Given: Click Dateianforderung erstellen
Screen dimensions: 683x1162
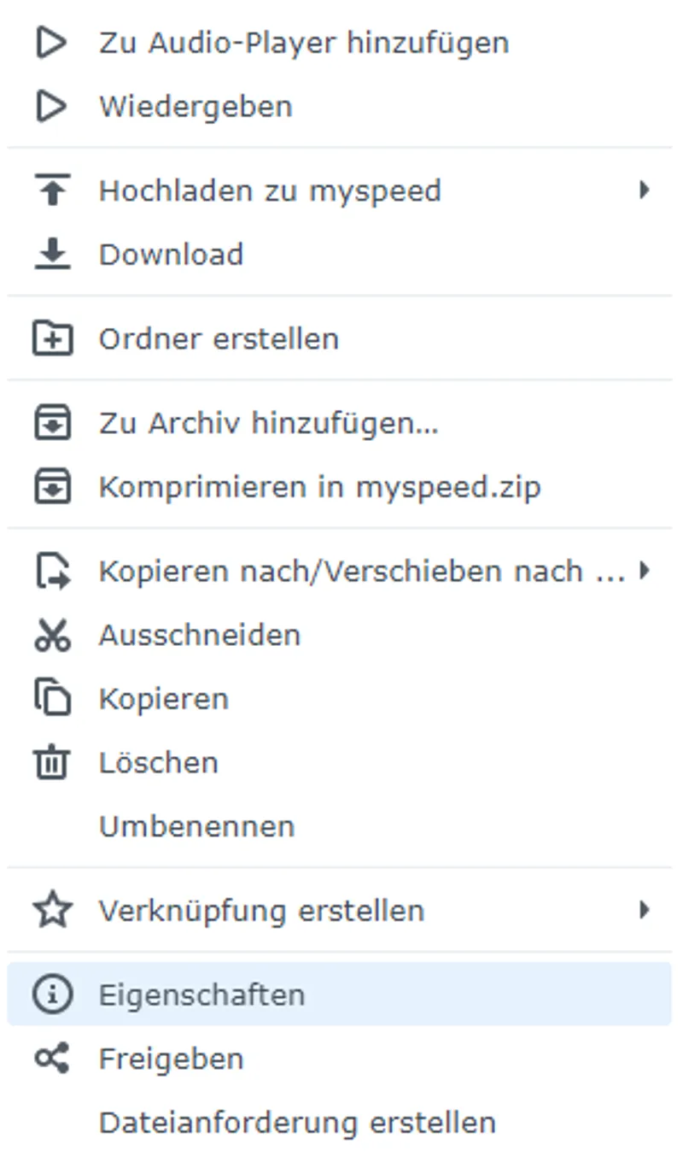Looking at the screenshot, I should point(297,1121).
